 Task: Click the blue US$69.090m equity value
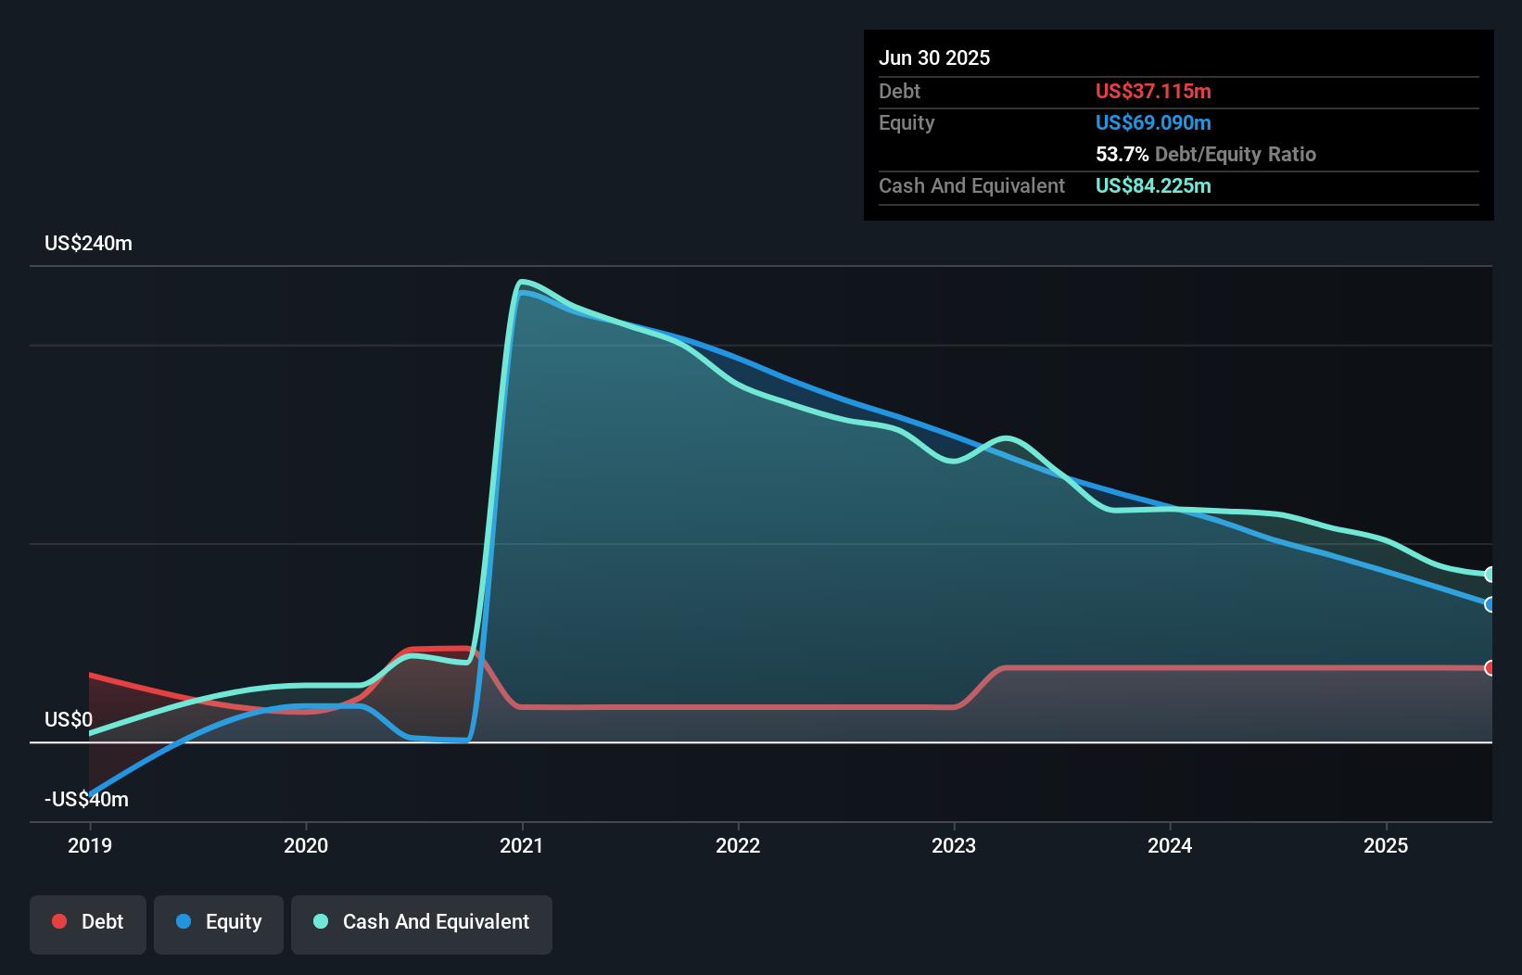tap(1153, 122)
